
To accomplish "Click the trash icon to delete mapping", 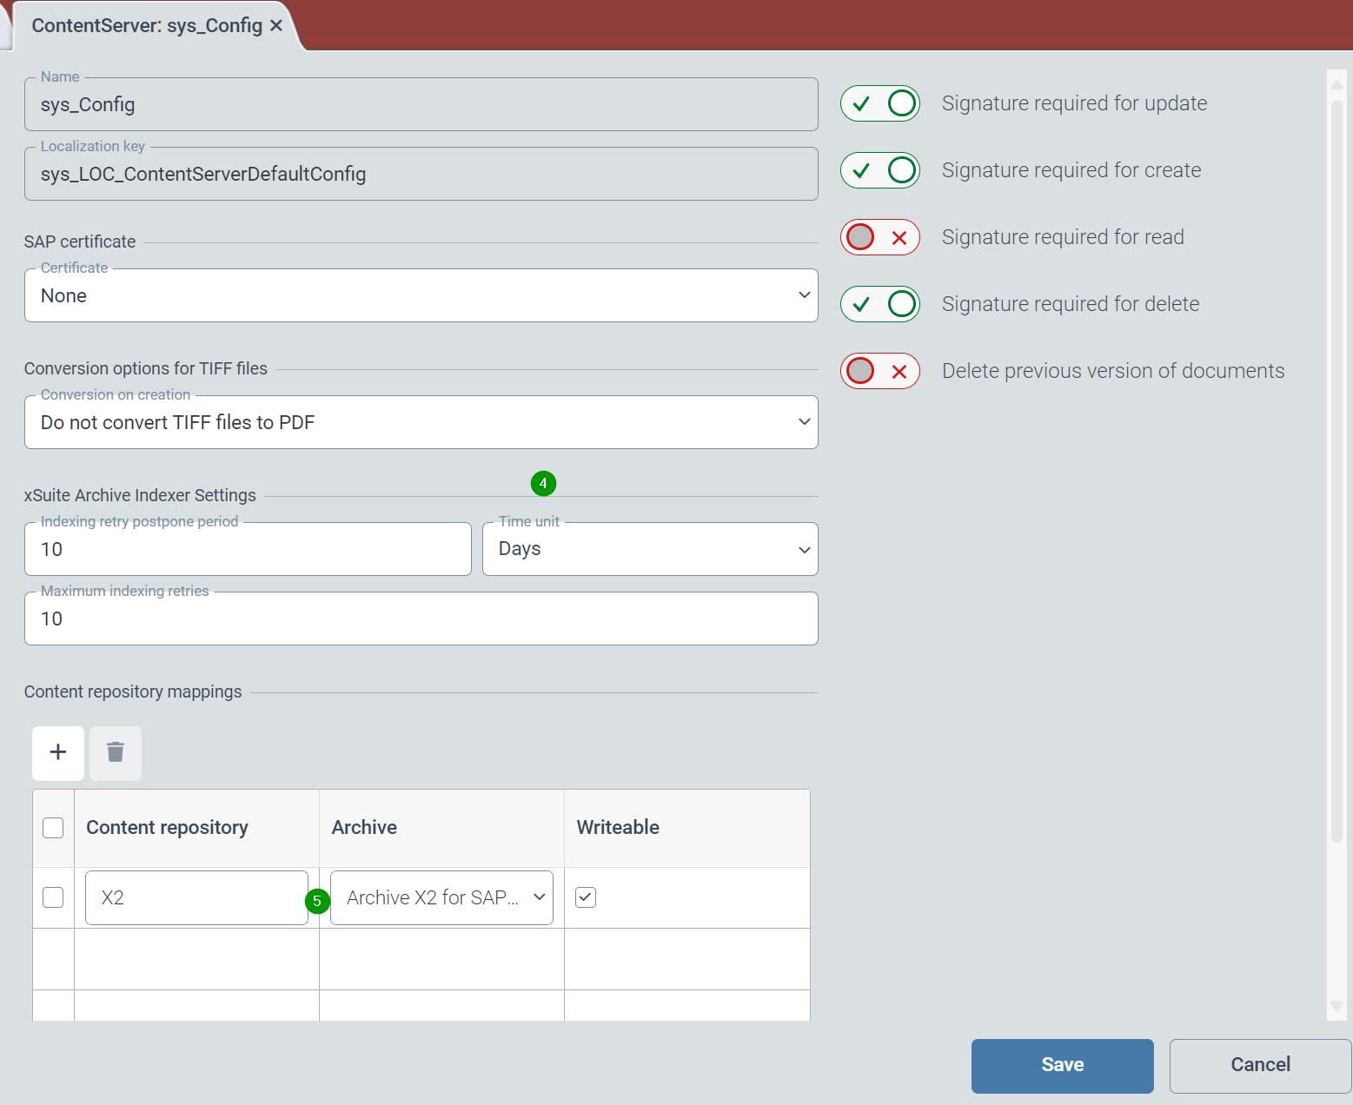I will coord(116,752).
